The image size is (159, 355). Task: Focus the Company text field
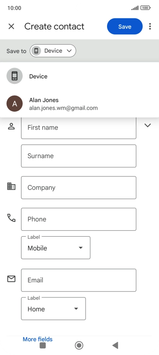click(x=79, y=188)
